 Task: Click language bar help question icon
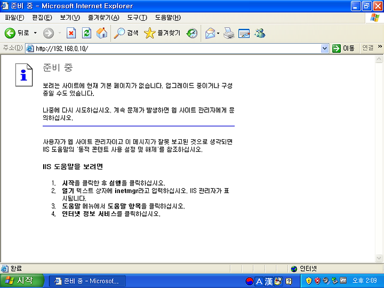(289, 282)
